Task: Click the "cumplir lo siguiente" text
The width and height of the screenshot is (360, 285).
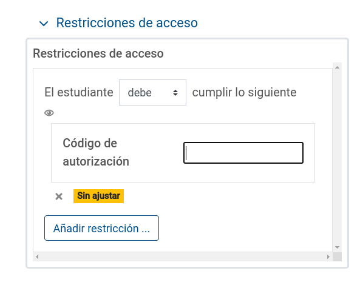Action: coord(244,92)
